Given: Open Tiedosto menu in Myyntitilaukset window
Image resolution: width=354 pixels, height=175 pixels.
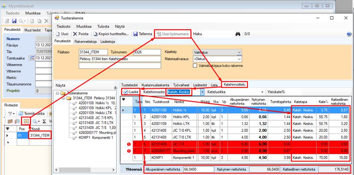Looking at the screenshot, I should point(12,13).
